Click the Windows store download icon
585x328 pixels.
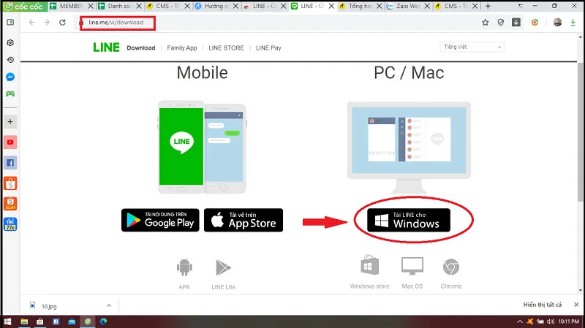[370, 265]
